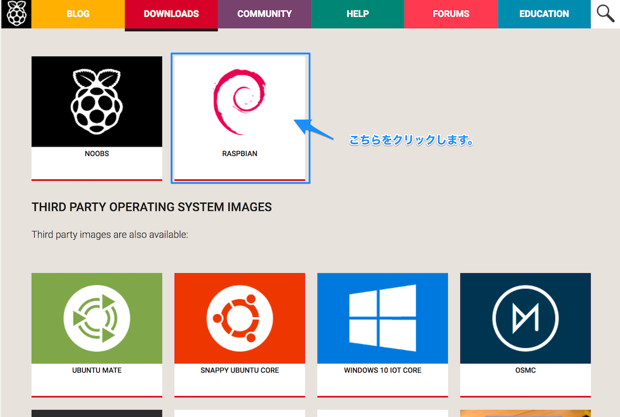The width and height of the screenshot is (620, 417).
Task: Open the Blog nav tab
Action: click(78, 14)
